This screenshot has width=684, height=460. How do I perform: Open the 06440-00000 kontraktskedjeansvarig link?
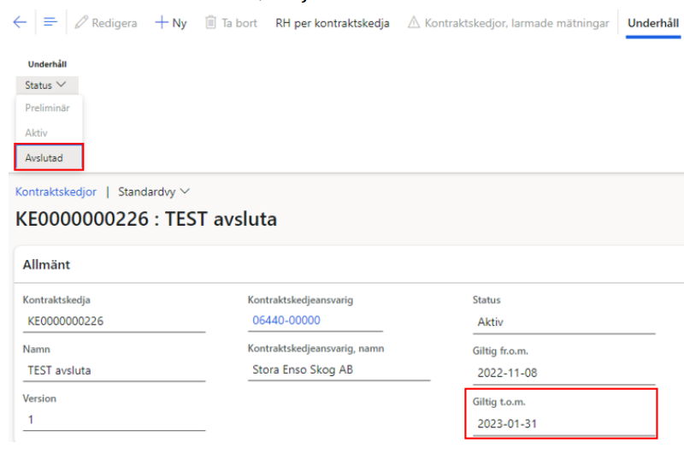[x=286, y=320]
